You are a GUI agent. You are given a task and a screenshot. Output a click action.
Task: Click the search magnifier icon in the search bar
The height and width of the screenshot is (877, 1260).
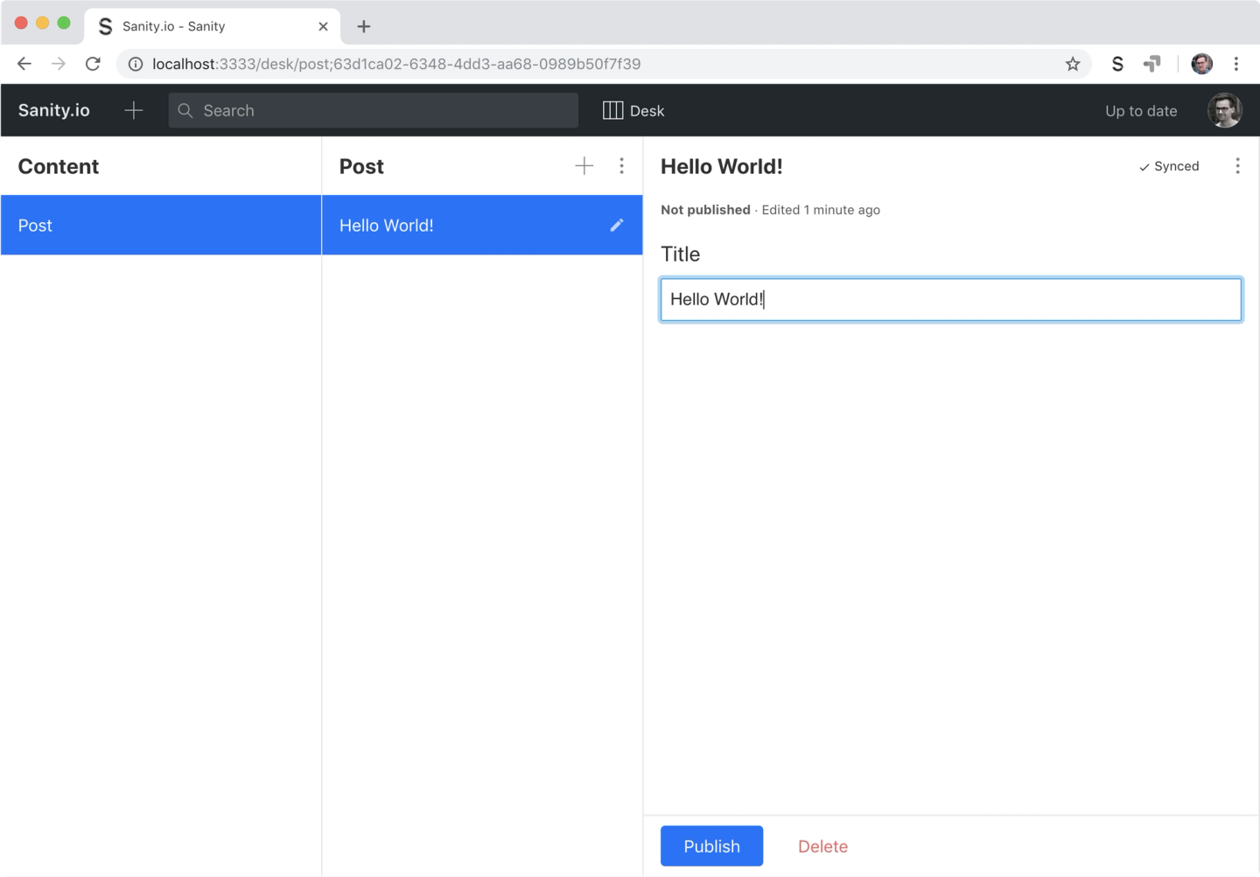[x=185, y=110]
